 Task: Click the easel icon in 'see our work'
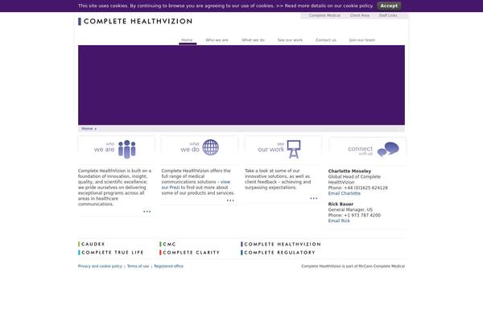click(x=294, y=150)
